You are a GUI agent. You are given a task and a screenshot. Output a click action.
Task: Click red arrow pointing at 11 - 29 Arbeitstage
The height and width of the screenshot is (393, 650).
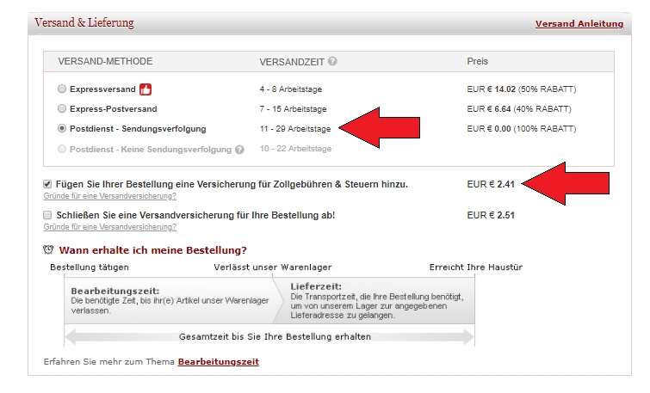tap(373, 129)
